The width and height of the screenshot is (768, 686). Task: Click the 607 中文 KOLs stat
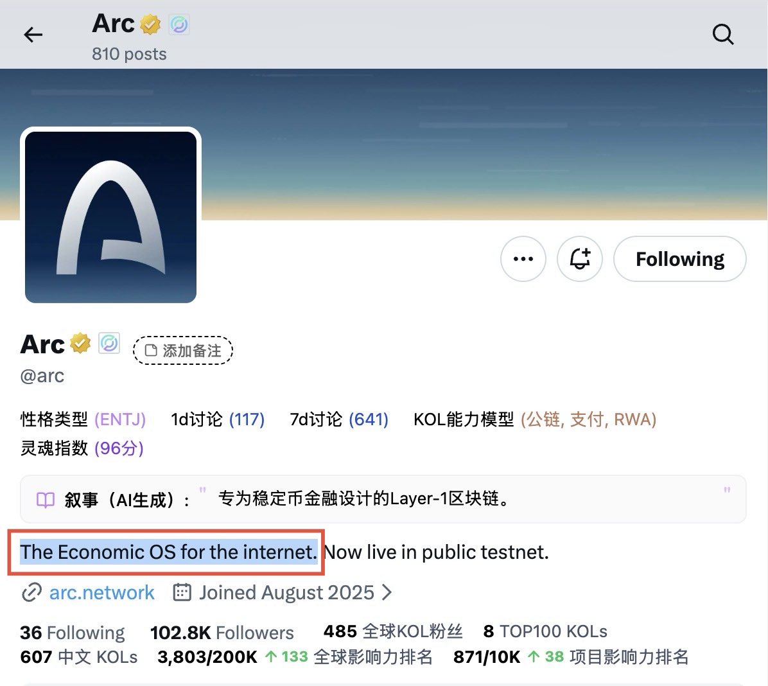pyautogui.click(x=79, y=657)
